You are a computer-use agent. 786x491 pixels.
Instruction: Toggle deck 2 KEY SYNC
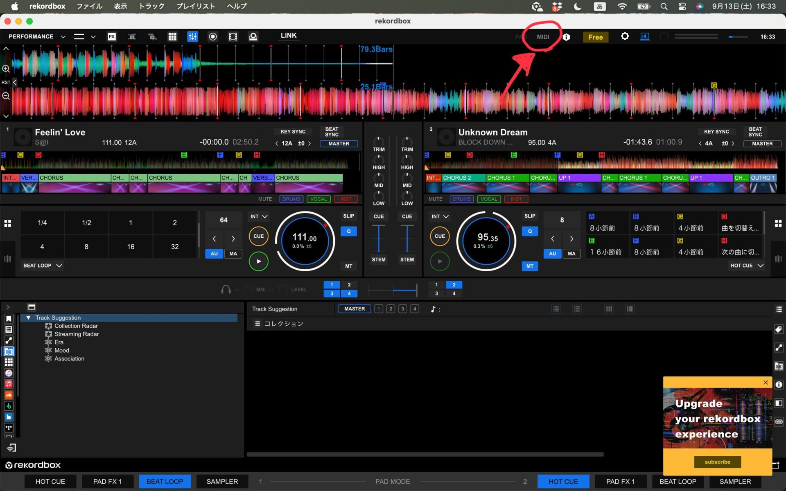716,132
